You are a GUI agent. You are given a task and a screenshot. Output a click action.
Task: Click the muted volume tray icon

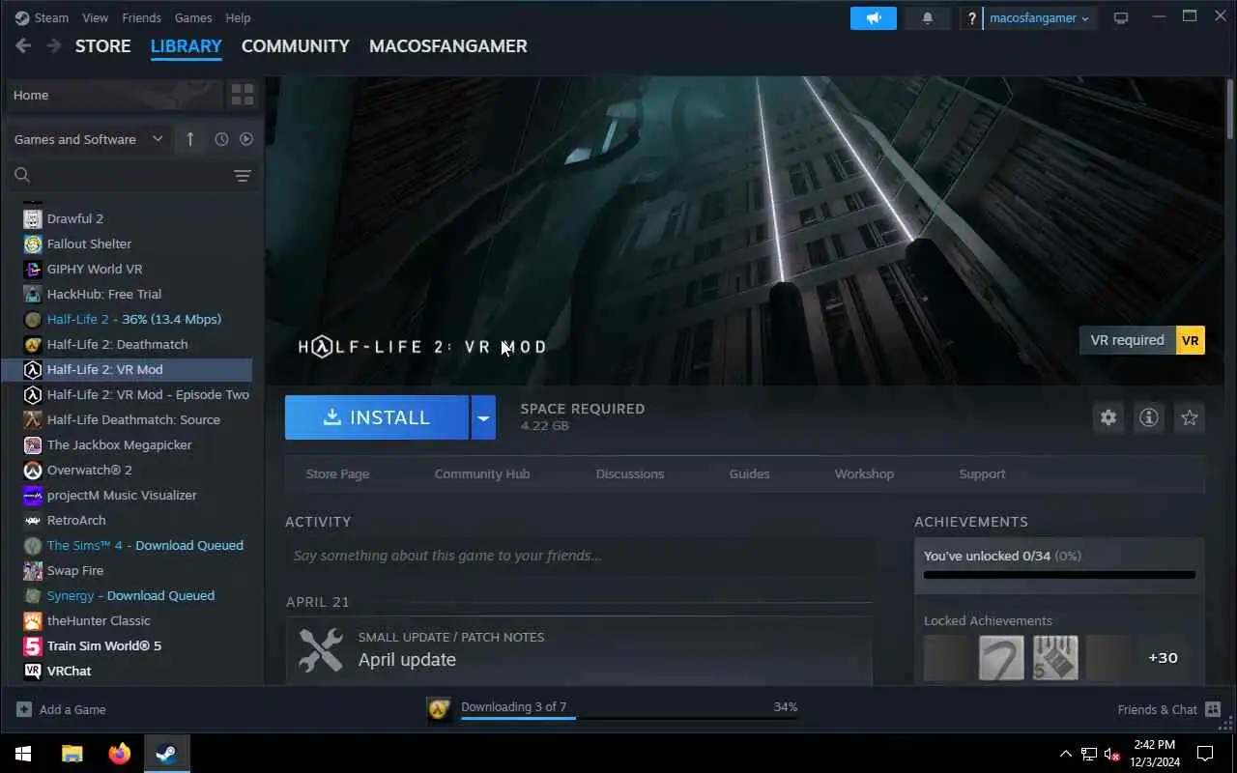1112,754
